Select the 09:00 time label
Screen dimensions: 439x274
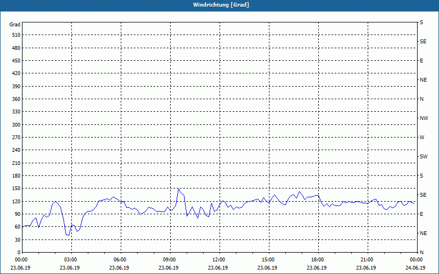(x=170, y=260)
